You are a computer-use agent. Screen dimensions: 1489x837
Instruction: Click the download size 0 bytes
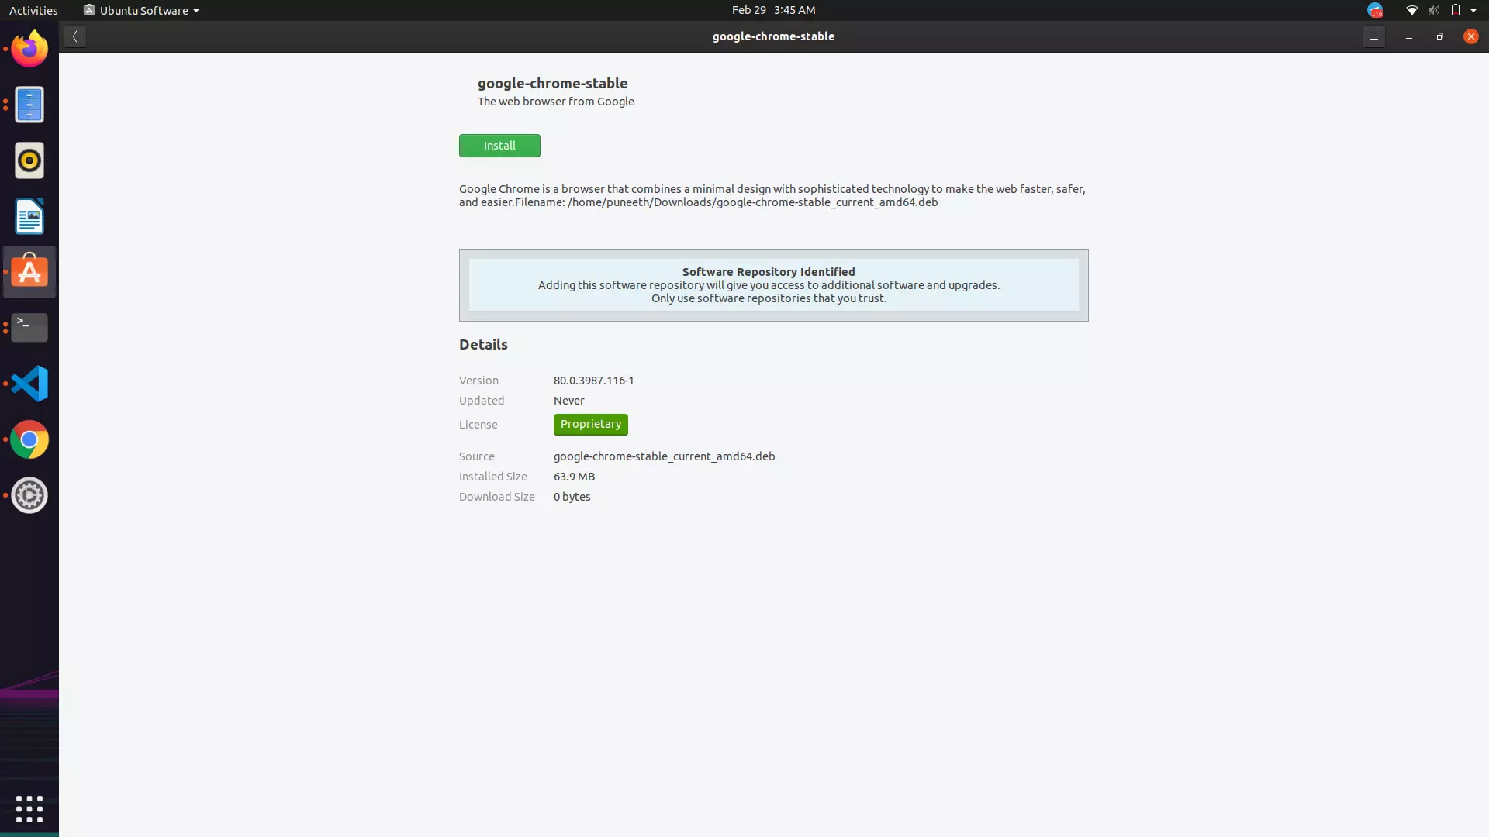(x=572, y=497)
